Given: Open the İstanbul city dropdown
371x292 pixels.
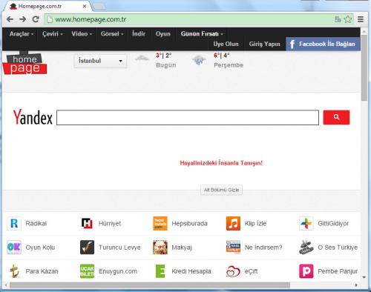Looking at the screenshot, I should coord(100,61).
